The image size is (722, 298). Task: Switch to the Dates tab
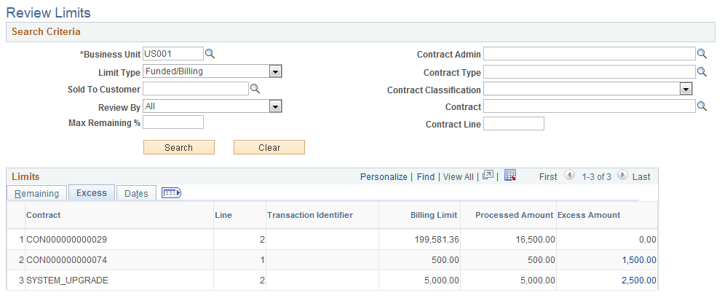(x=136, y=193)
